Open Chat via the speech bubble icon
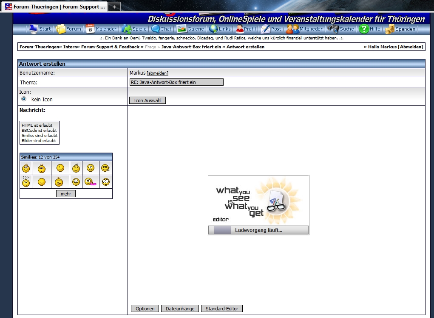Viewport: 434px width, 318px height. pos(156,29)
